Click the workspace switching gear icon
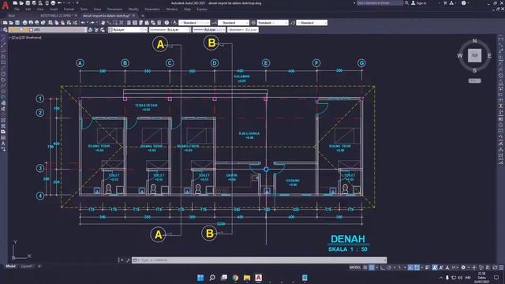Screen dimensions: 505x284 pos(463,267)
